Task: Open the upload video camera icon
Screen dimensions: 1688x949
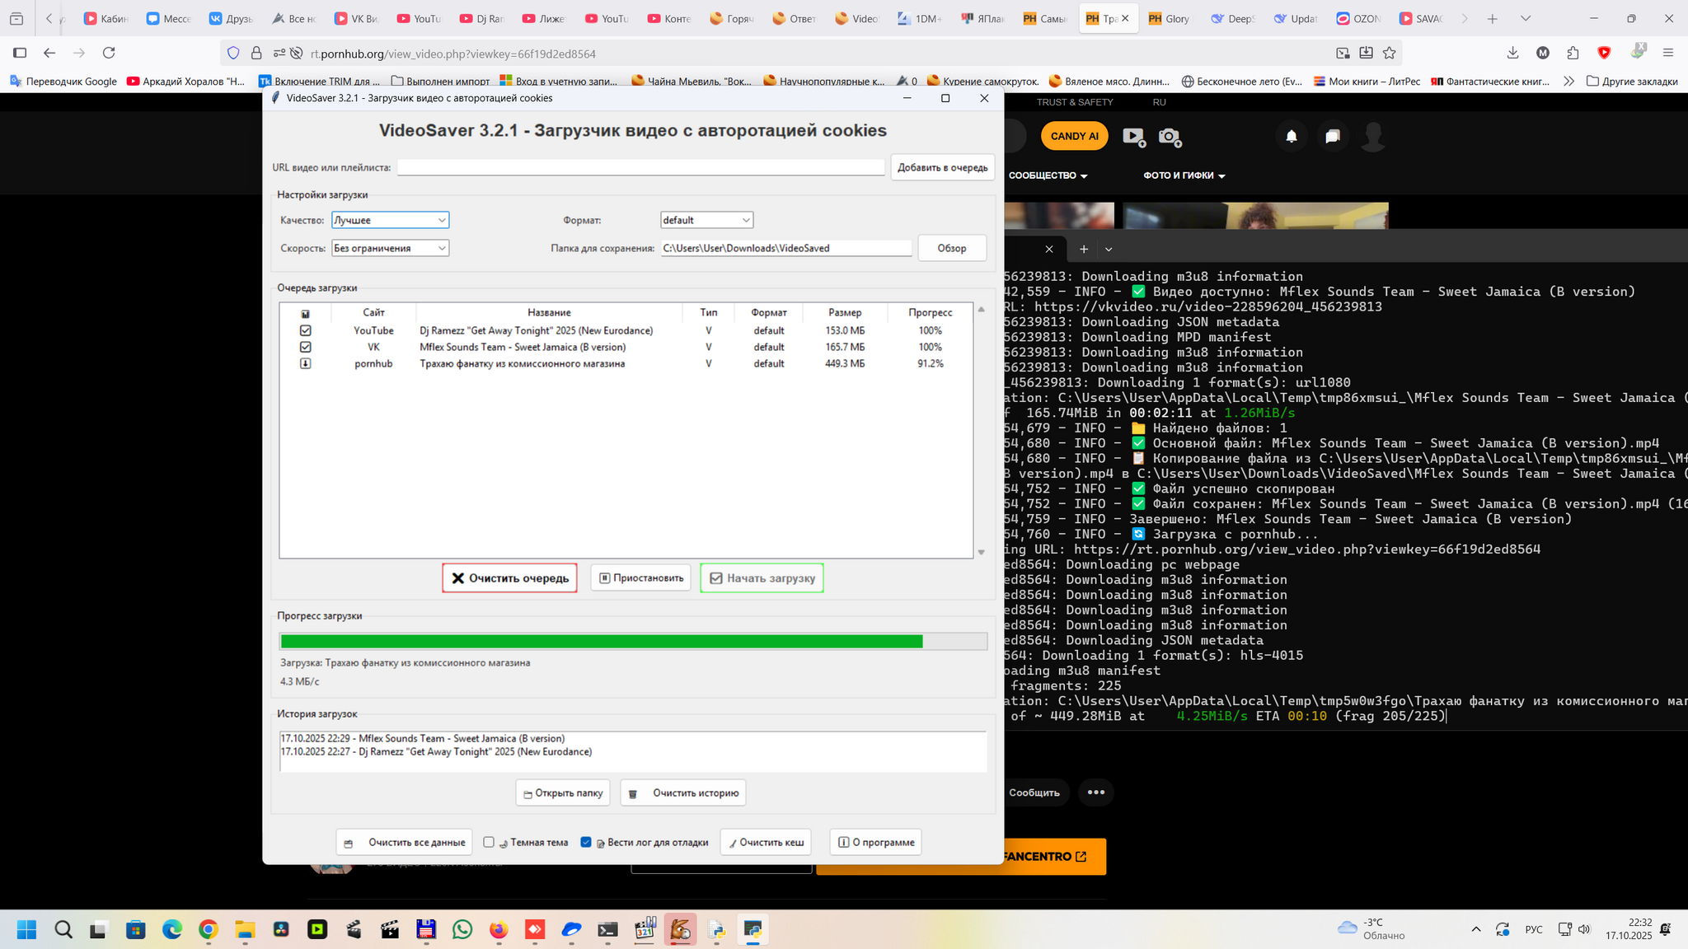Action: click(1134, 137)
